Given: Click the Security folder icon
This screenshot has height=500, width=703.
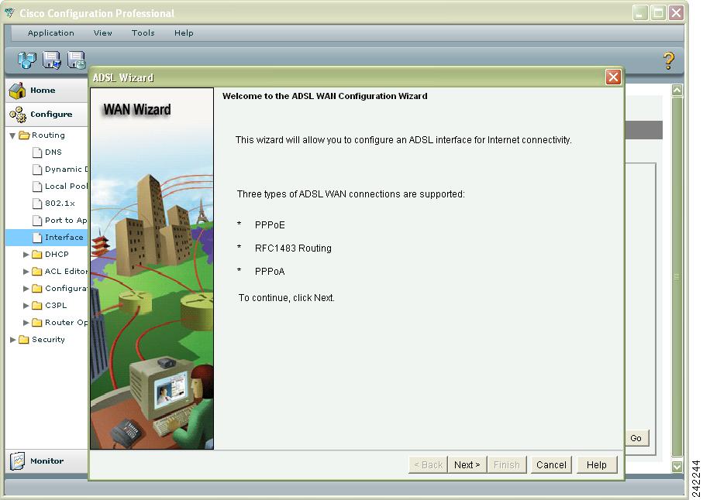Looking at the screenshot, I should pos(24,340).
